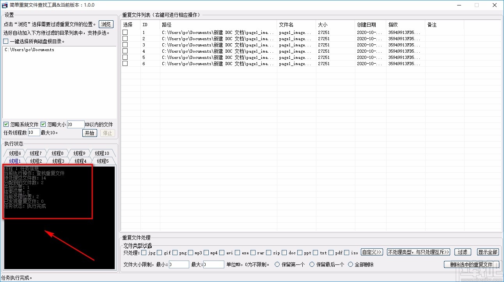Select the zip file type checkbox
Screen dimensions: 504x282
(x=269, y=252)
